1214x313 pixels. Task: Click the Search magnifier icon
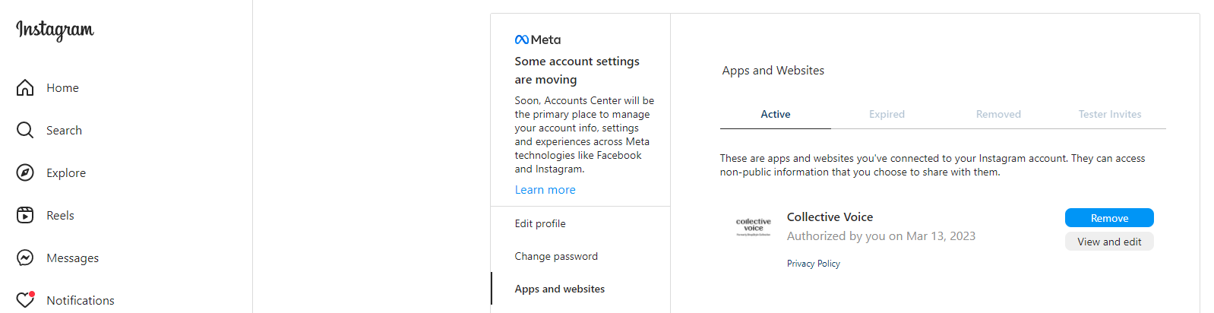(25, 130)
